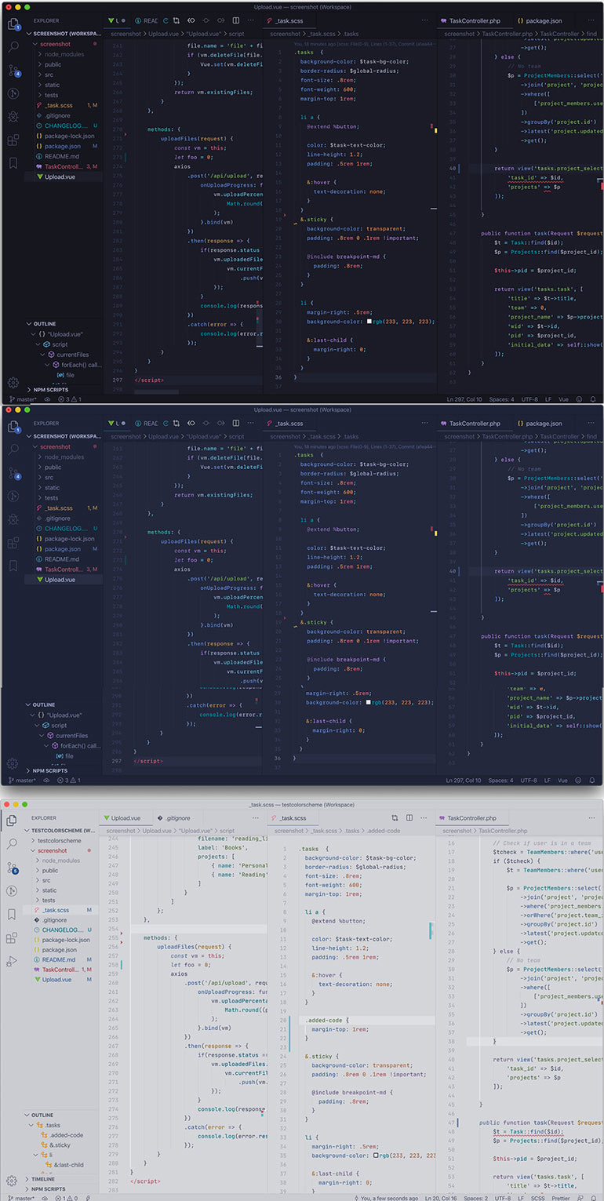Switch to TaskController.php tab in light window
The height and width of the screenshot is (1201, 604).
pyautogui.click(x=472, y=817)
